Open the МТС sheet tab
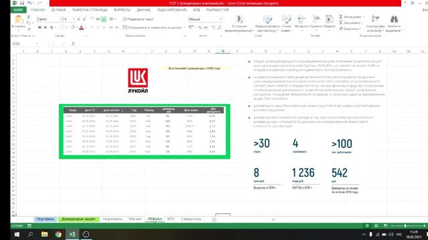Image resolution: width=428 pixels, height=240 pixels. (x=171, y=219)
